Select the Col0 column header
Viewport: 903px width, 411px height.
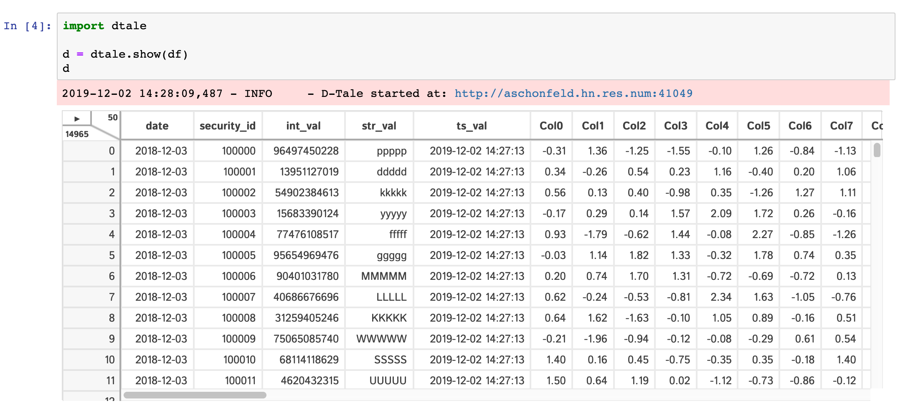coord(551,126)
